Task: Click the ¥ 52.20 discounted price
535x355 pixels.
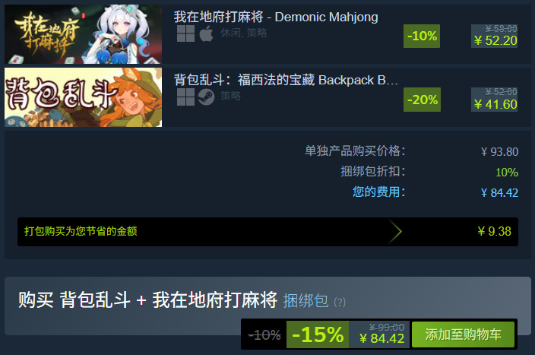Action: [495, 40]
